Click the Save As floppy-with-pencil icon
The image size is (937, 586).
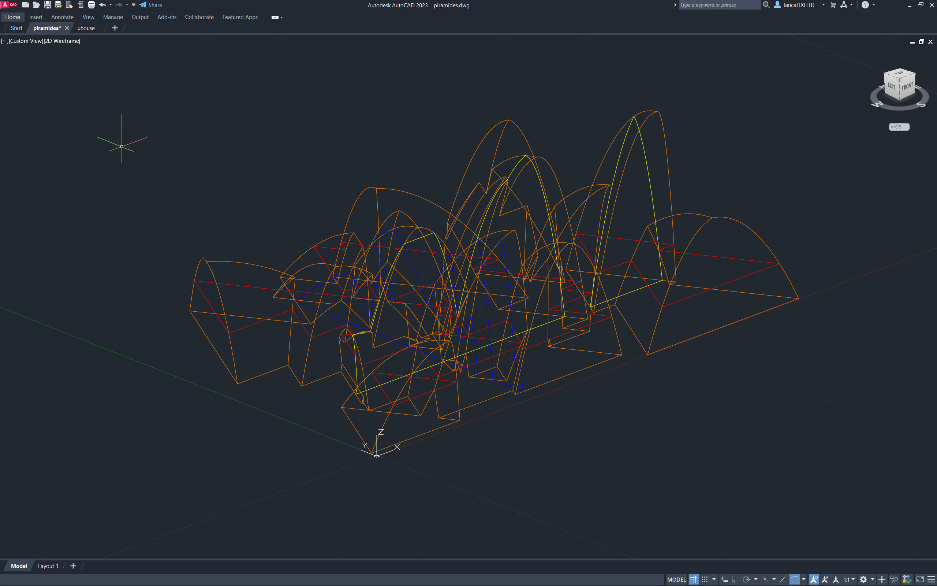[x=59, y=5]
